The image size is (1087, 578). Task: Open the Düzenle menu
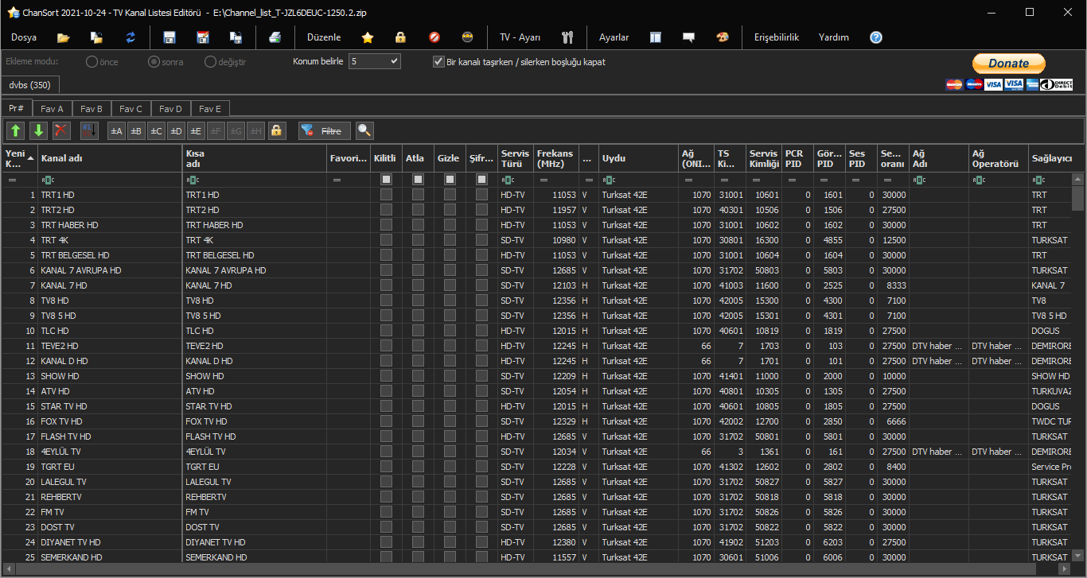pos(324,37)
